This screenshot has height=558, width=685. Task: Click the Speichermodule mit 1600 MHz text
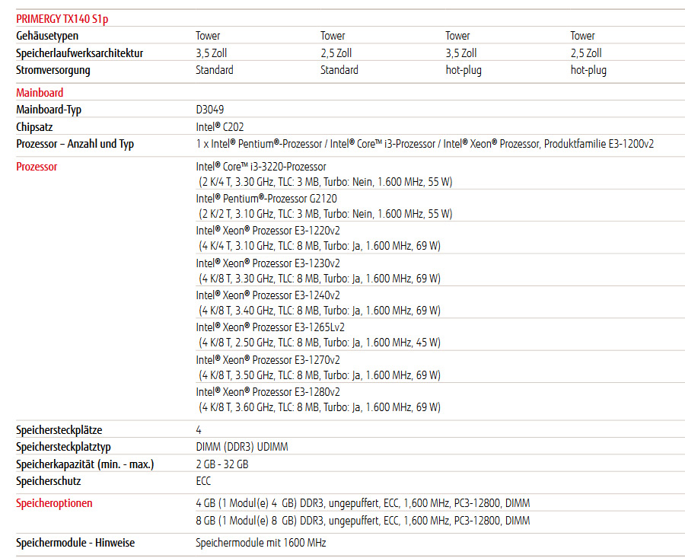pos(261,543)
